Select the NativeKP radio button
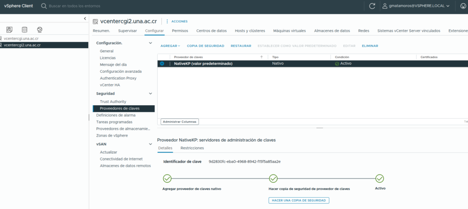 [x=162, y=64]
